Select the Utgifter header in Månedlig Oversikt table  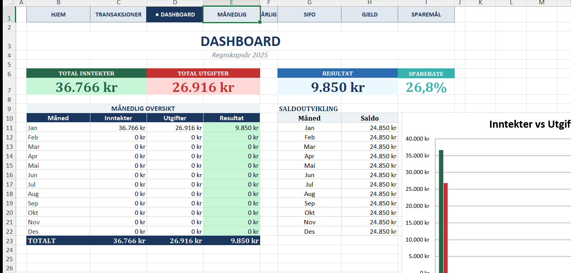(175, 118)
